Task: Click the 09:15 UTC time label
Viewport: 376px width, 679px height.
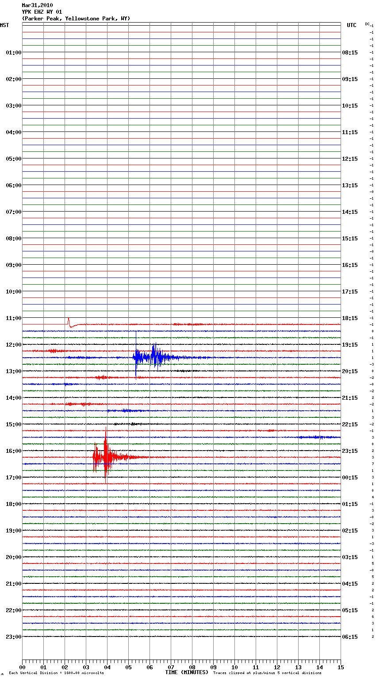Action: [350, 79]
